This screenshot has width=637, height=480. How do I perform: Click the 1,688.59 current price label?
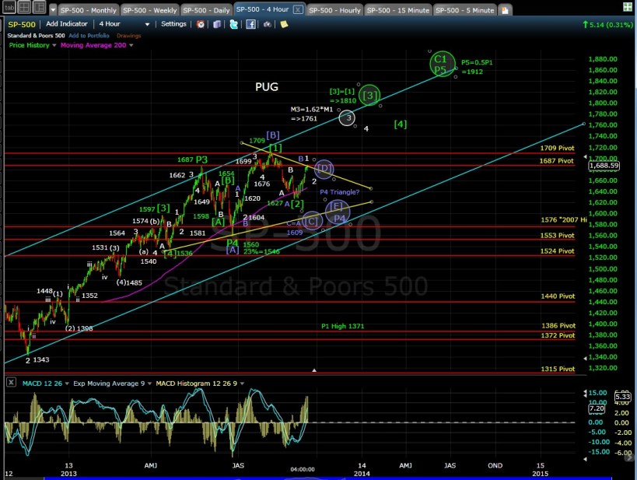(604, 166)
